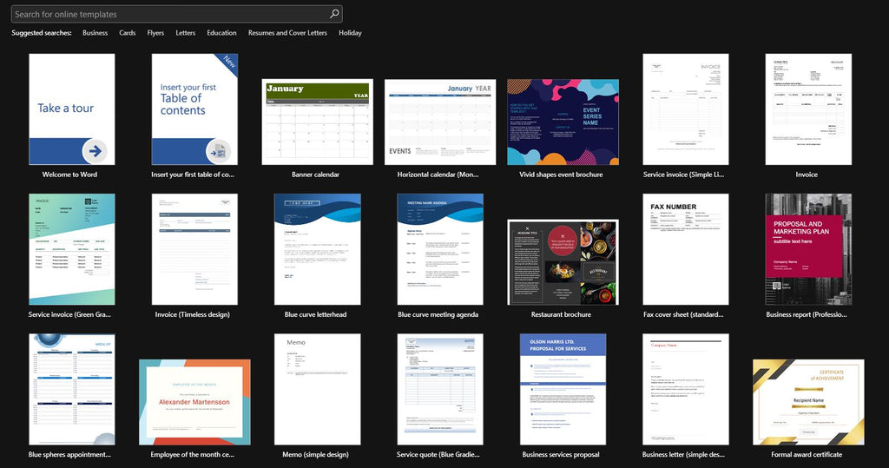Screen dimensions: 889x468
Task: Open the Blue curve letterhead template
Action: [317, 248]
